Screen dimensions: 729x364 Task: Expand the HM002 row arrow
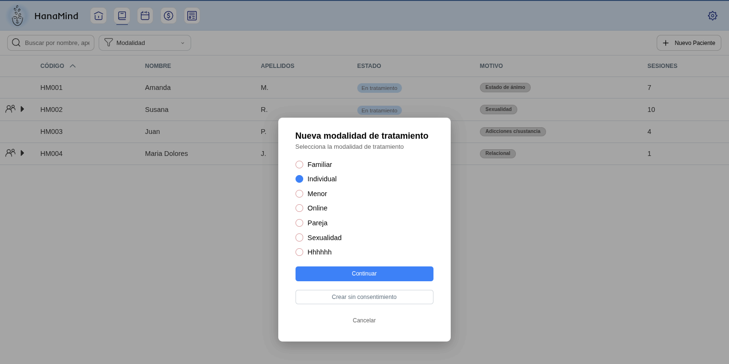[22, 109]
